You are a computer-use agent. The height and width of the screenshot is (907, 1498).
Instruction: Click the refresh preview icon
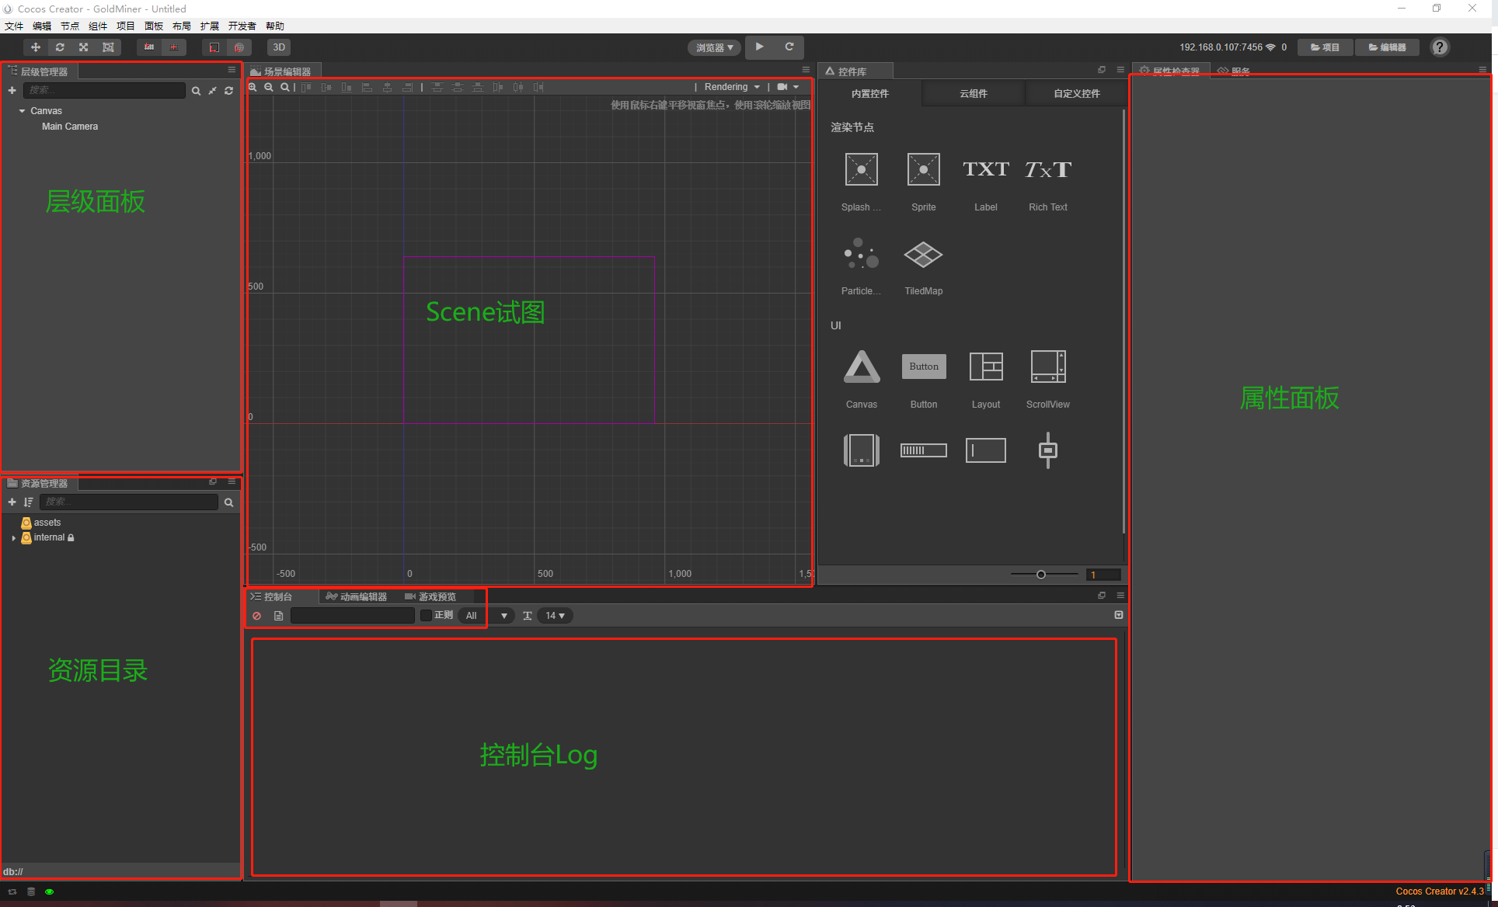pos(789,47)
